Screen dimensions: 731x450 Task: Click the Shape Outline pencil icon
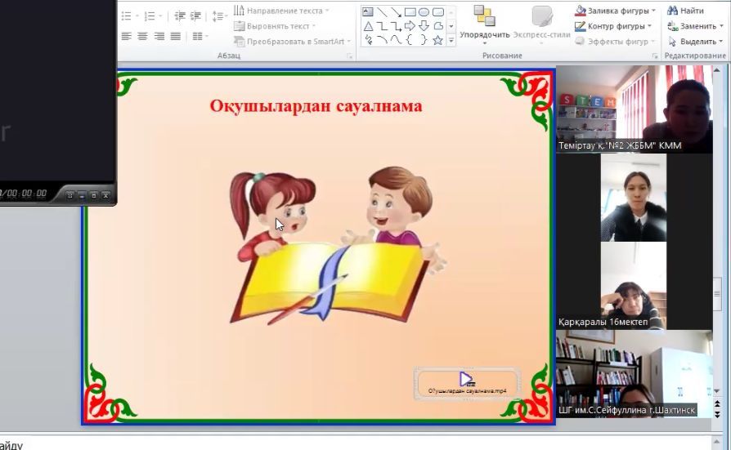coord(581,26)
